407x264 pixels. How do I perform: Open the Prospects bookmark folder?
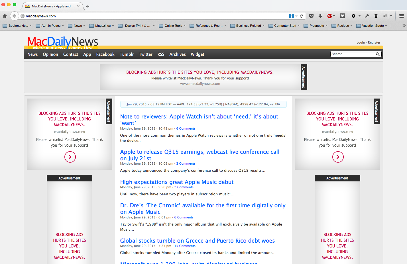316,26
